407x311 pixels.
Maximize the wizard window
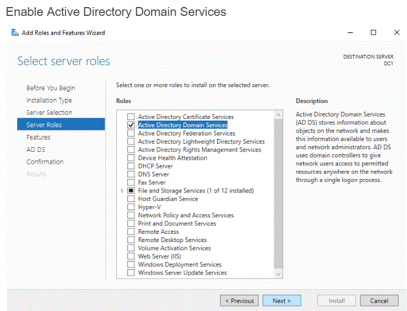tap(373, 33)
